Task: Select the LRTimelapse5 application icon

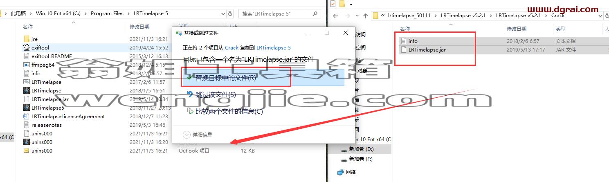Action: pos(27,108)
